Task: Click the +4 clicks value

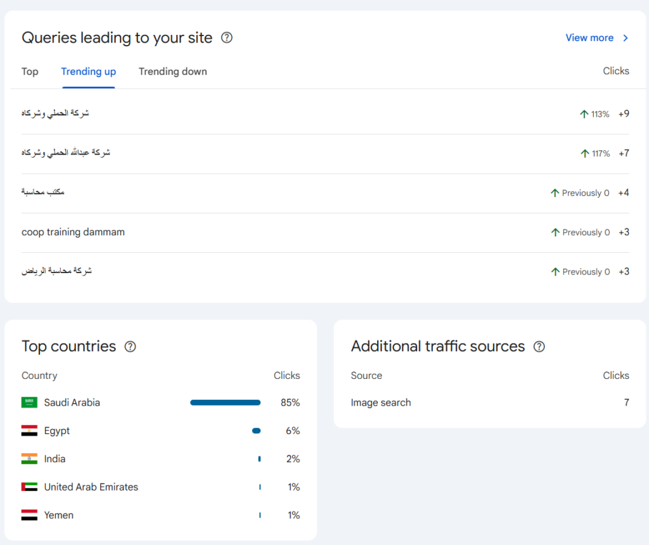Action: click(624, 193)
